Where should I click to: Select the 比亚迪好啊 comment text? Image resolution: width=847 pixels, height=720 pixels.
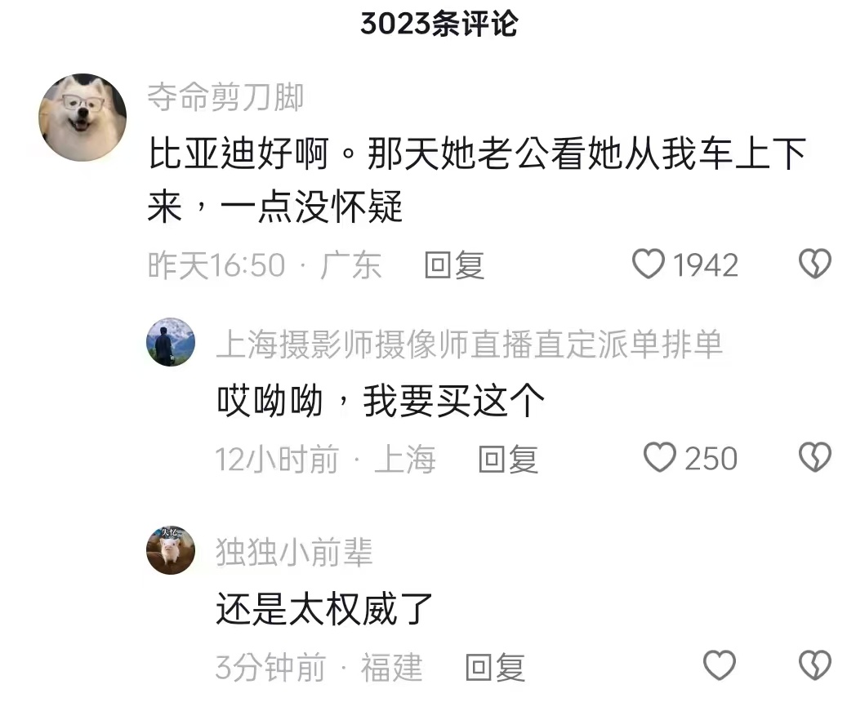[478, 180]
